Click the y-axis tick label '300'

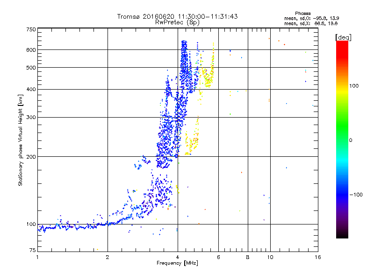pyautogui.click(x=31, y=118)
